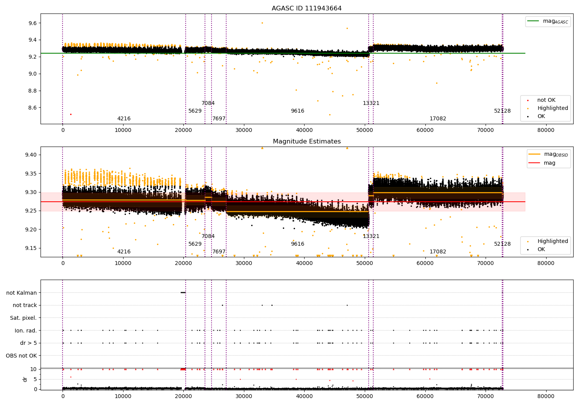The width and height of the screenshot is (579, 405).
Task: Click the 10 y-axis tick of dr panel
Action: 34,369
